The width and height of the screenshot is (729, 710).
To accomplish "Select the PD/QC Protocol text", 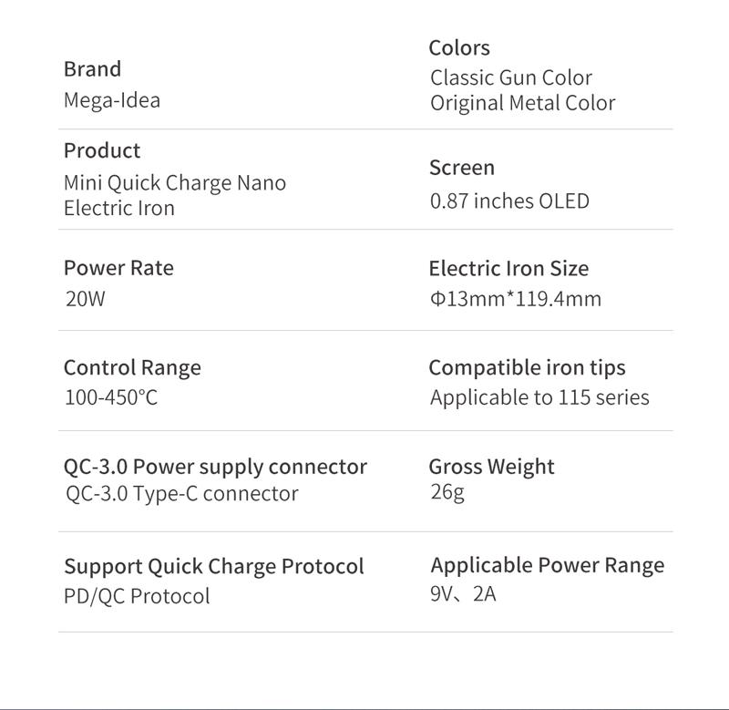I will (x=137, y=597).
